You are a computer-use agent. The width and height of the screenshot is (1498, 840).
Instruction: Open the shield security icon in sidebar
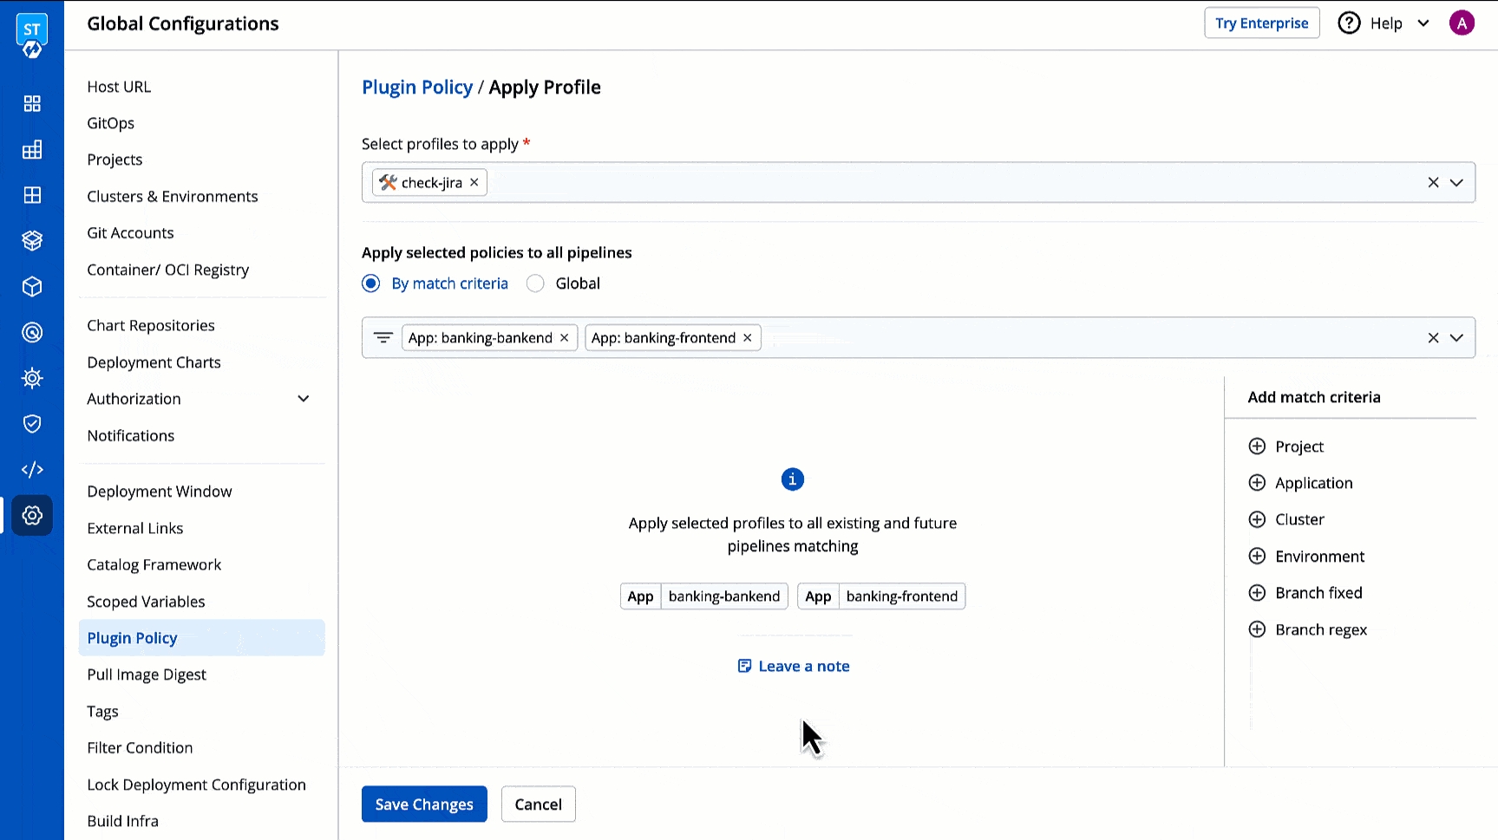32,423
